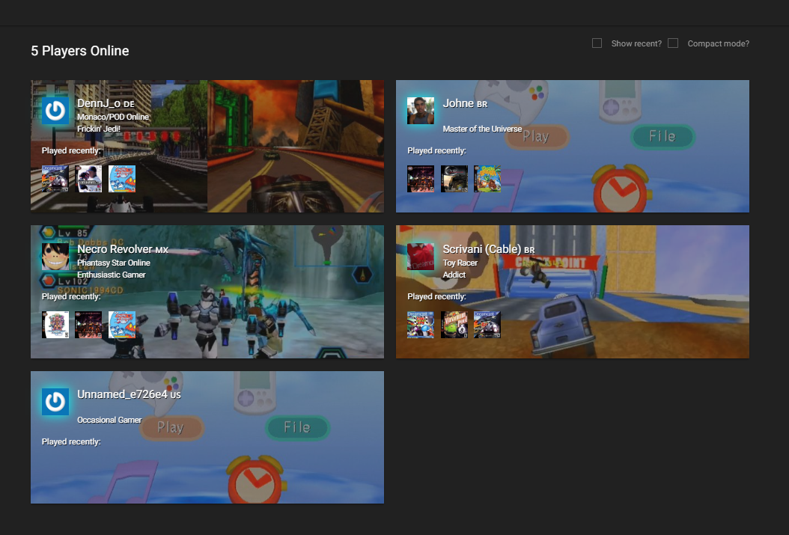The height and width of the screenshot is (535, 789).
Task: Click the "Enthusiastic Gamer" rank text
Action: point(112,275)
